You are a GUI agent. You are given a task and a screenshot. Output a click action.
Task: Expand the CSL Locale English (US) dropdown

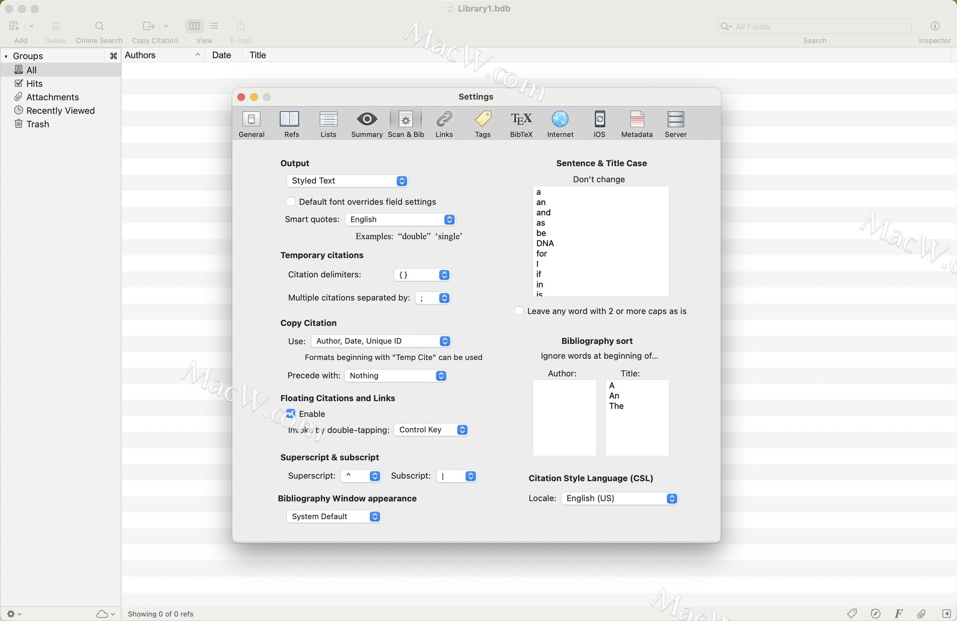coord(619,498)
